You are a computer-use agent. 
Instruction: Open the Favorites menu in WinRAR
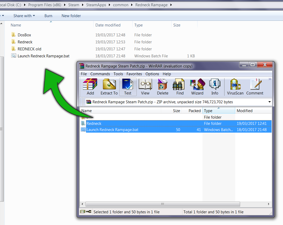(x=134, y=74)
